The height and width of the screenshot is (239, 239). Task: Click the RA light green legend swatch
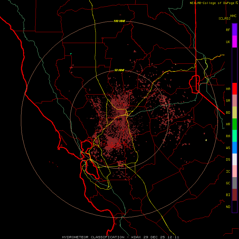(234, 136)
